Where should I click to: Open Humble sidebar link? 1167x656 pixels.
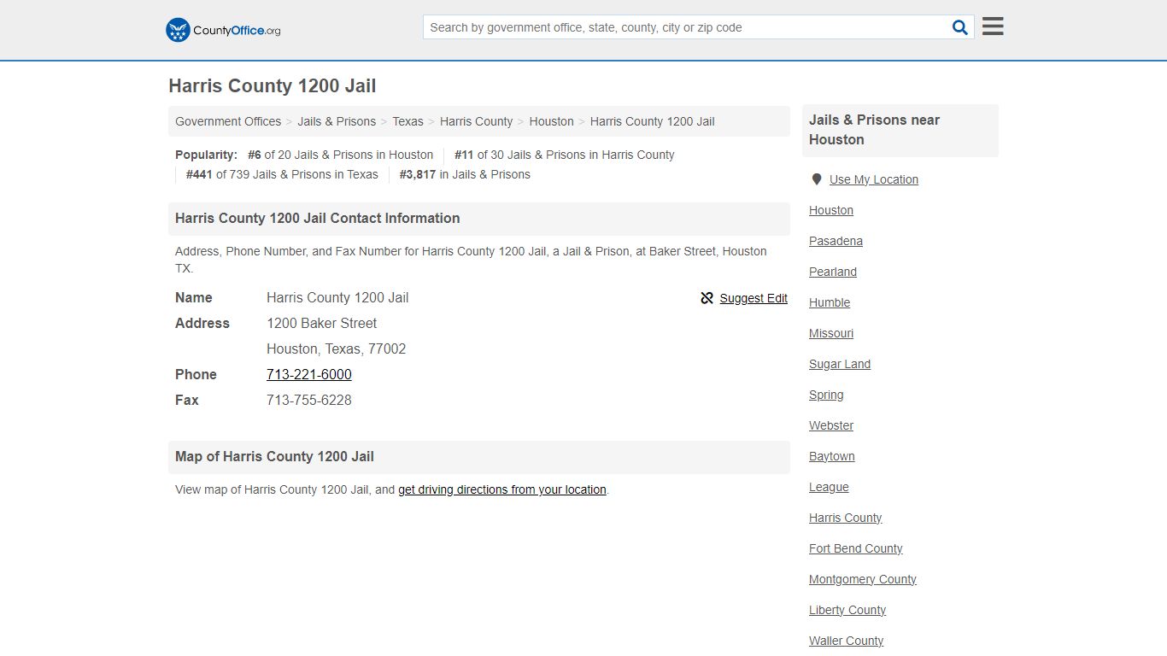[x=830, y=302]
